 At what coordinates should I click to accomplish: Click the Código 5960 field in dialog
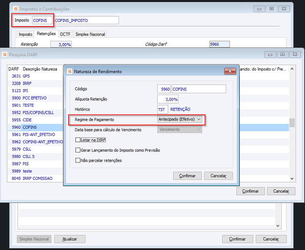(164, 89)
